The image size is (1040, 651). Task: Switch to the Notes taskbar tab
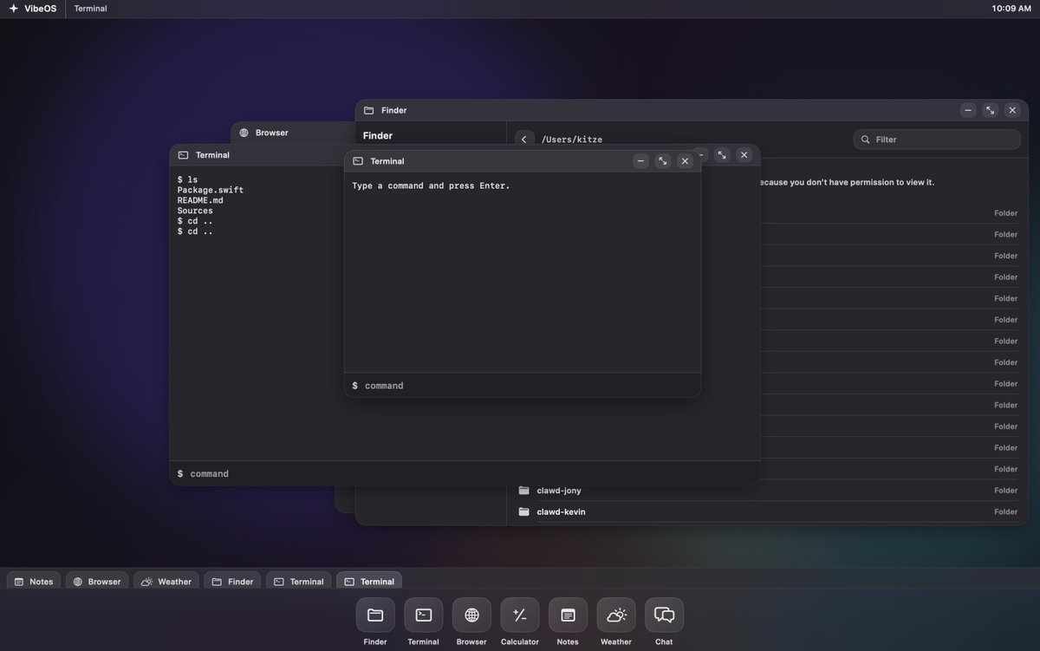33,581
